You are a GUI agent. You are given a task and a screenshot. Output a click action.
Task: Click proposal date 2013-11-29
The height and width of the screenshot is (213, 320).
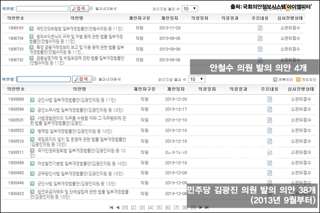(170, 28)
